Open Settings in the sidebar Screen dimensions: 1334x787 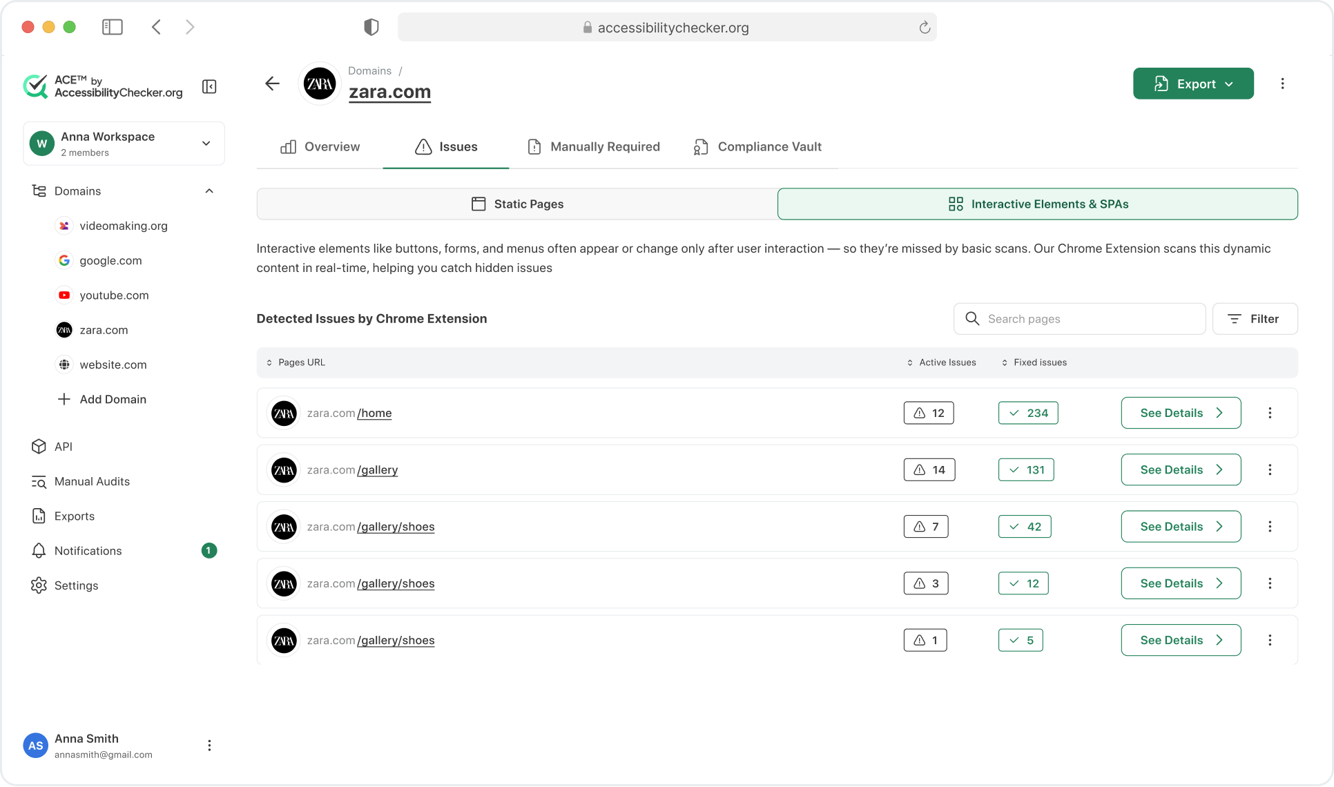tap(65, 585)
